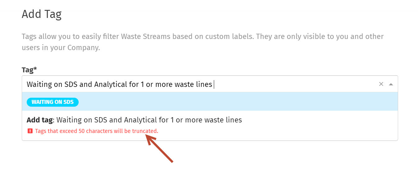Viewport: 418px width, 175px height.
Task: Select the WAITING ON SDS tag suggestion
Action: pos(210,102)
